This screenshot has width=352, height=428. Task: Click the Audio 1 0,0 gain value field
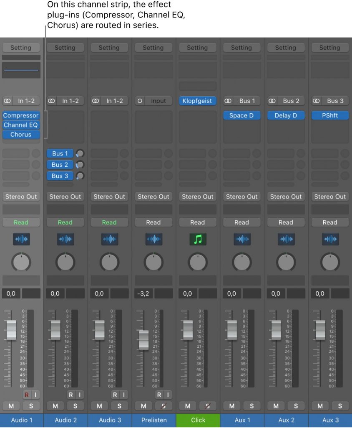point(11,294)
